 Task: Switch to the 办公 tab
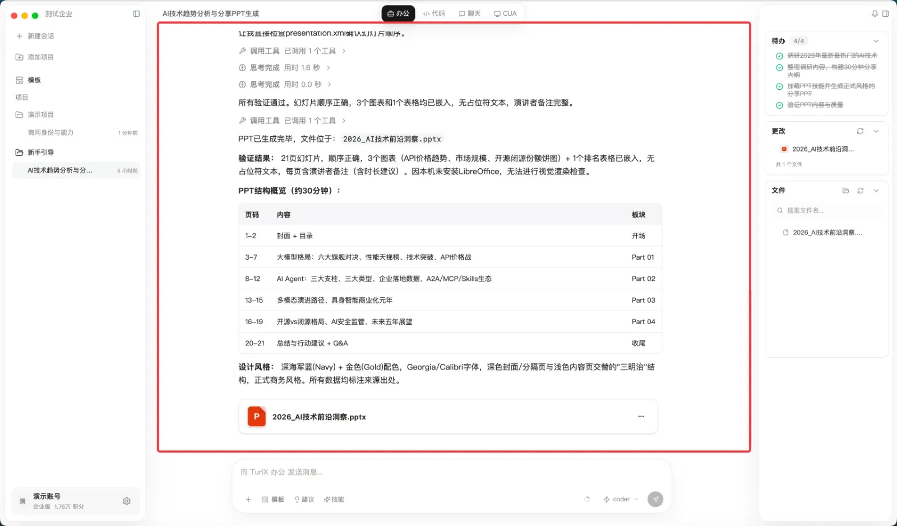pos(399,13)
